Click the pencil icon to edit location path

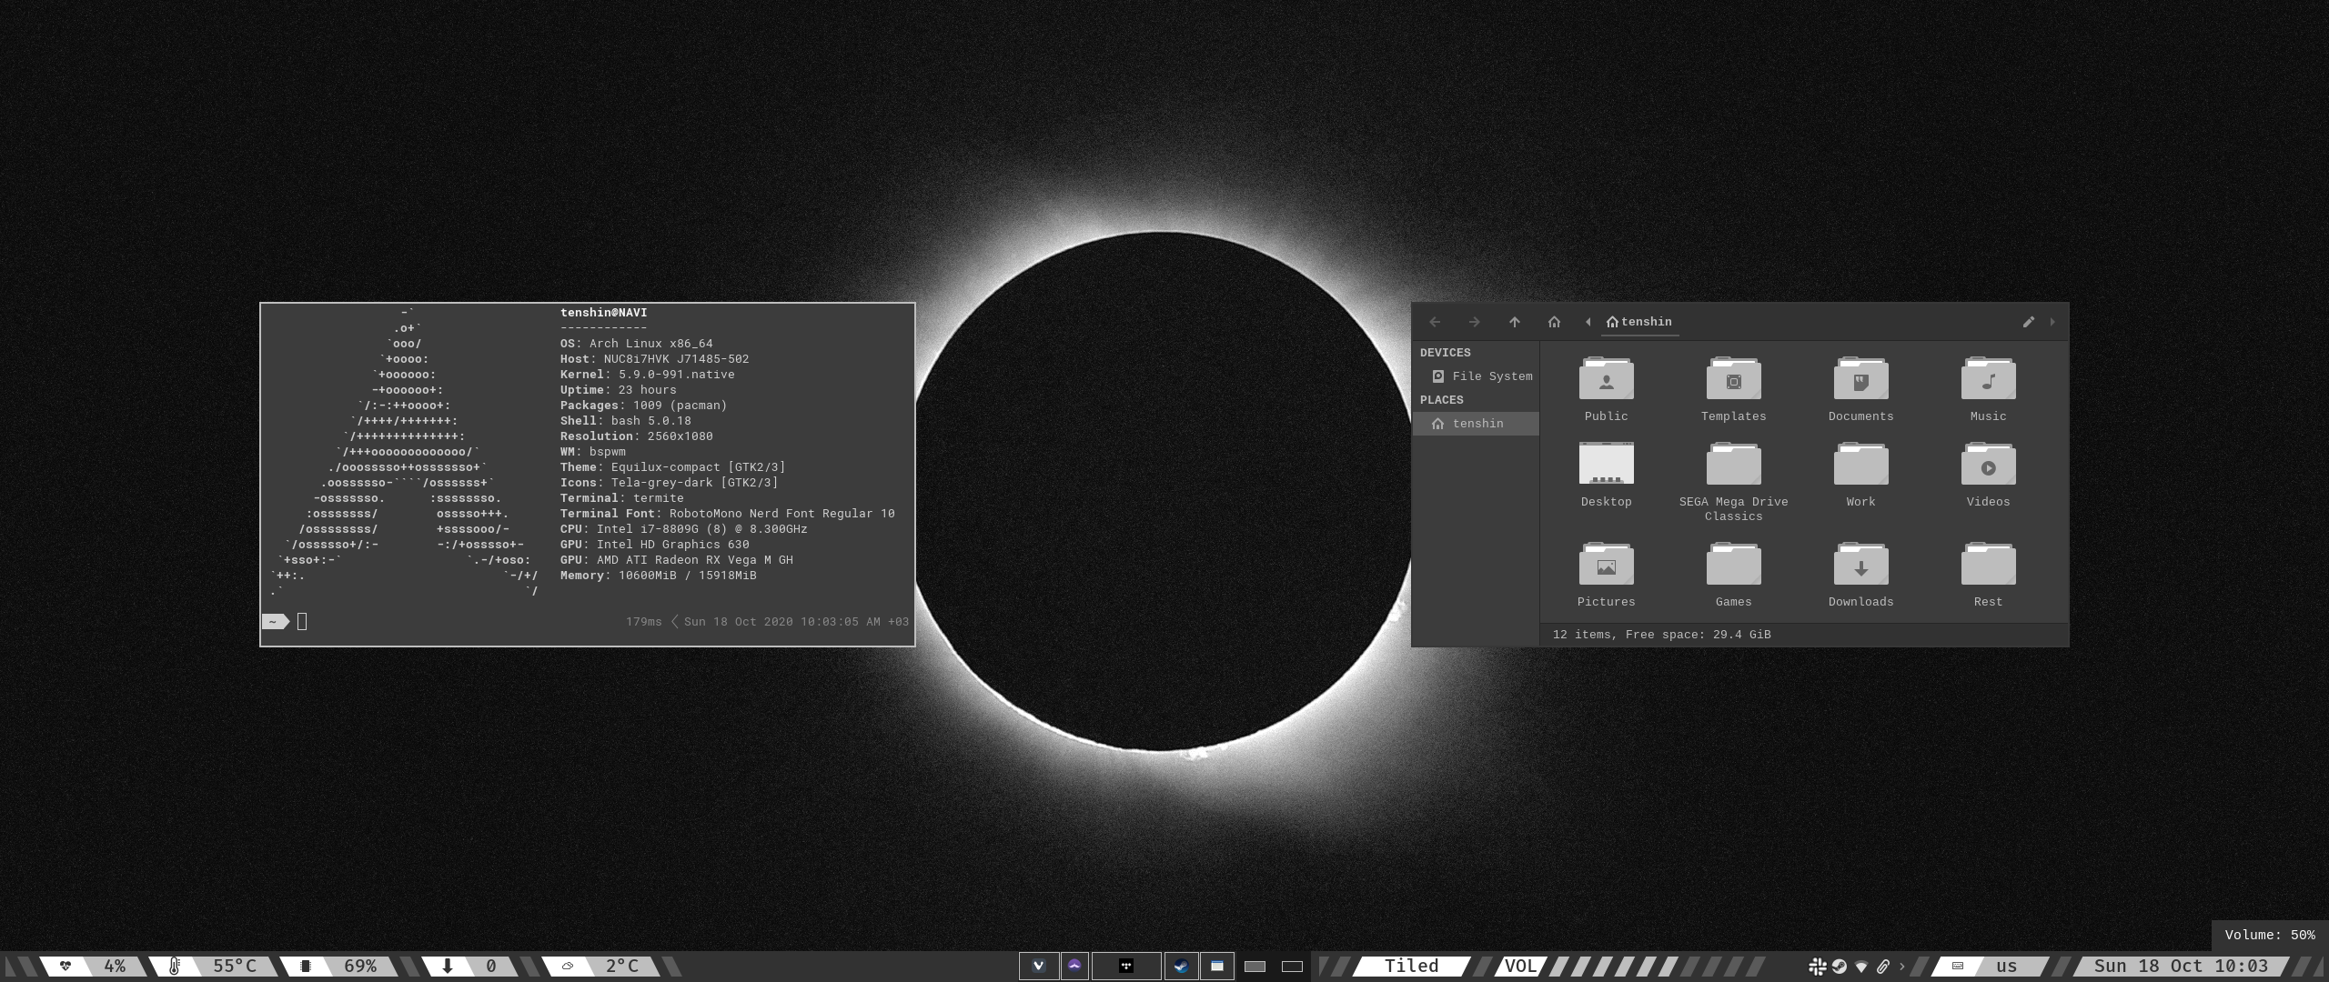pos(2028,322)
